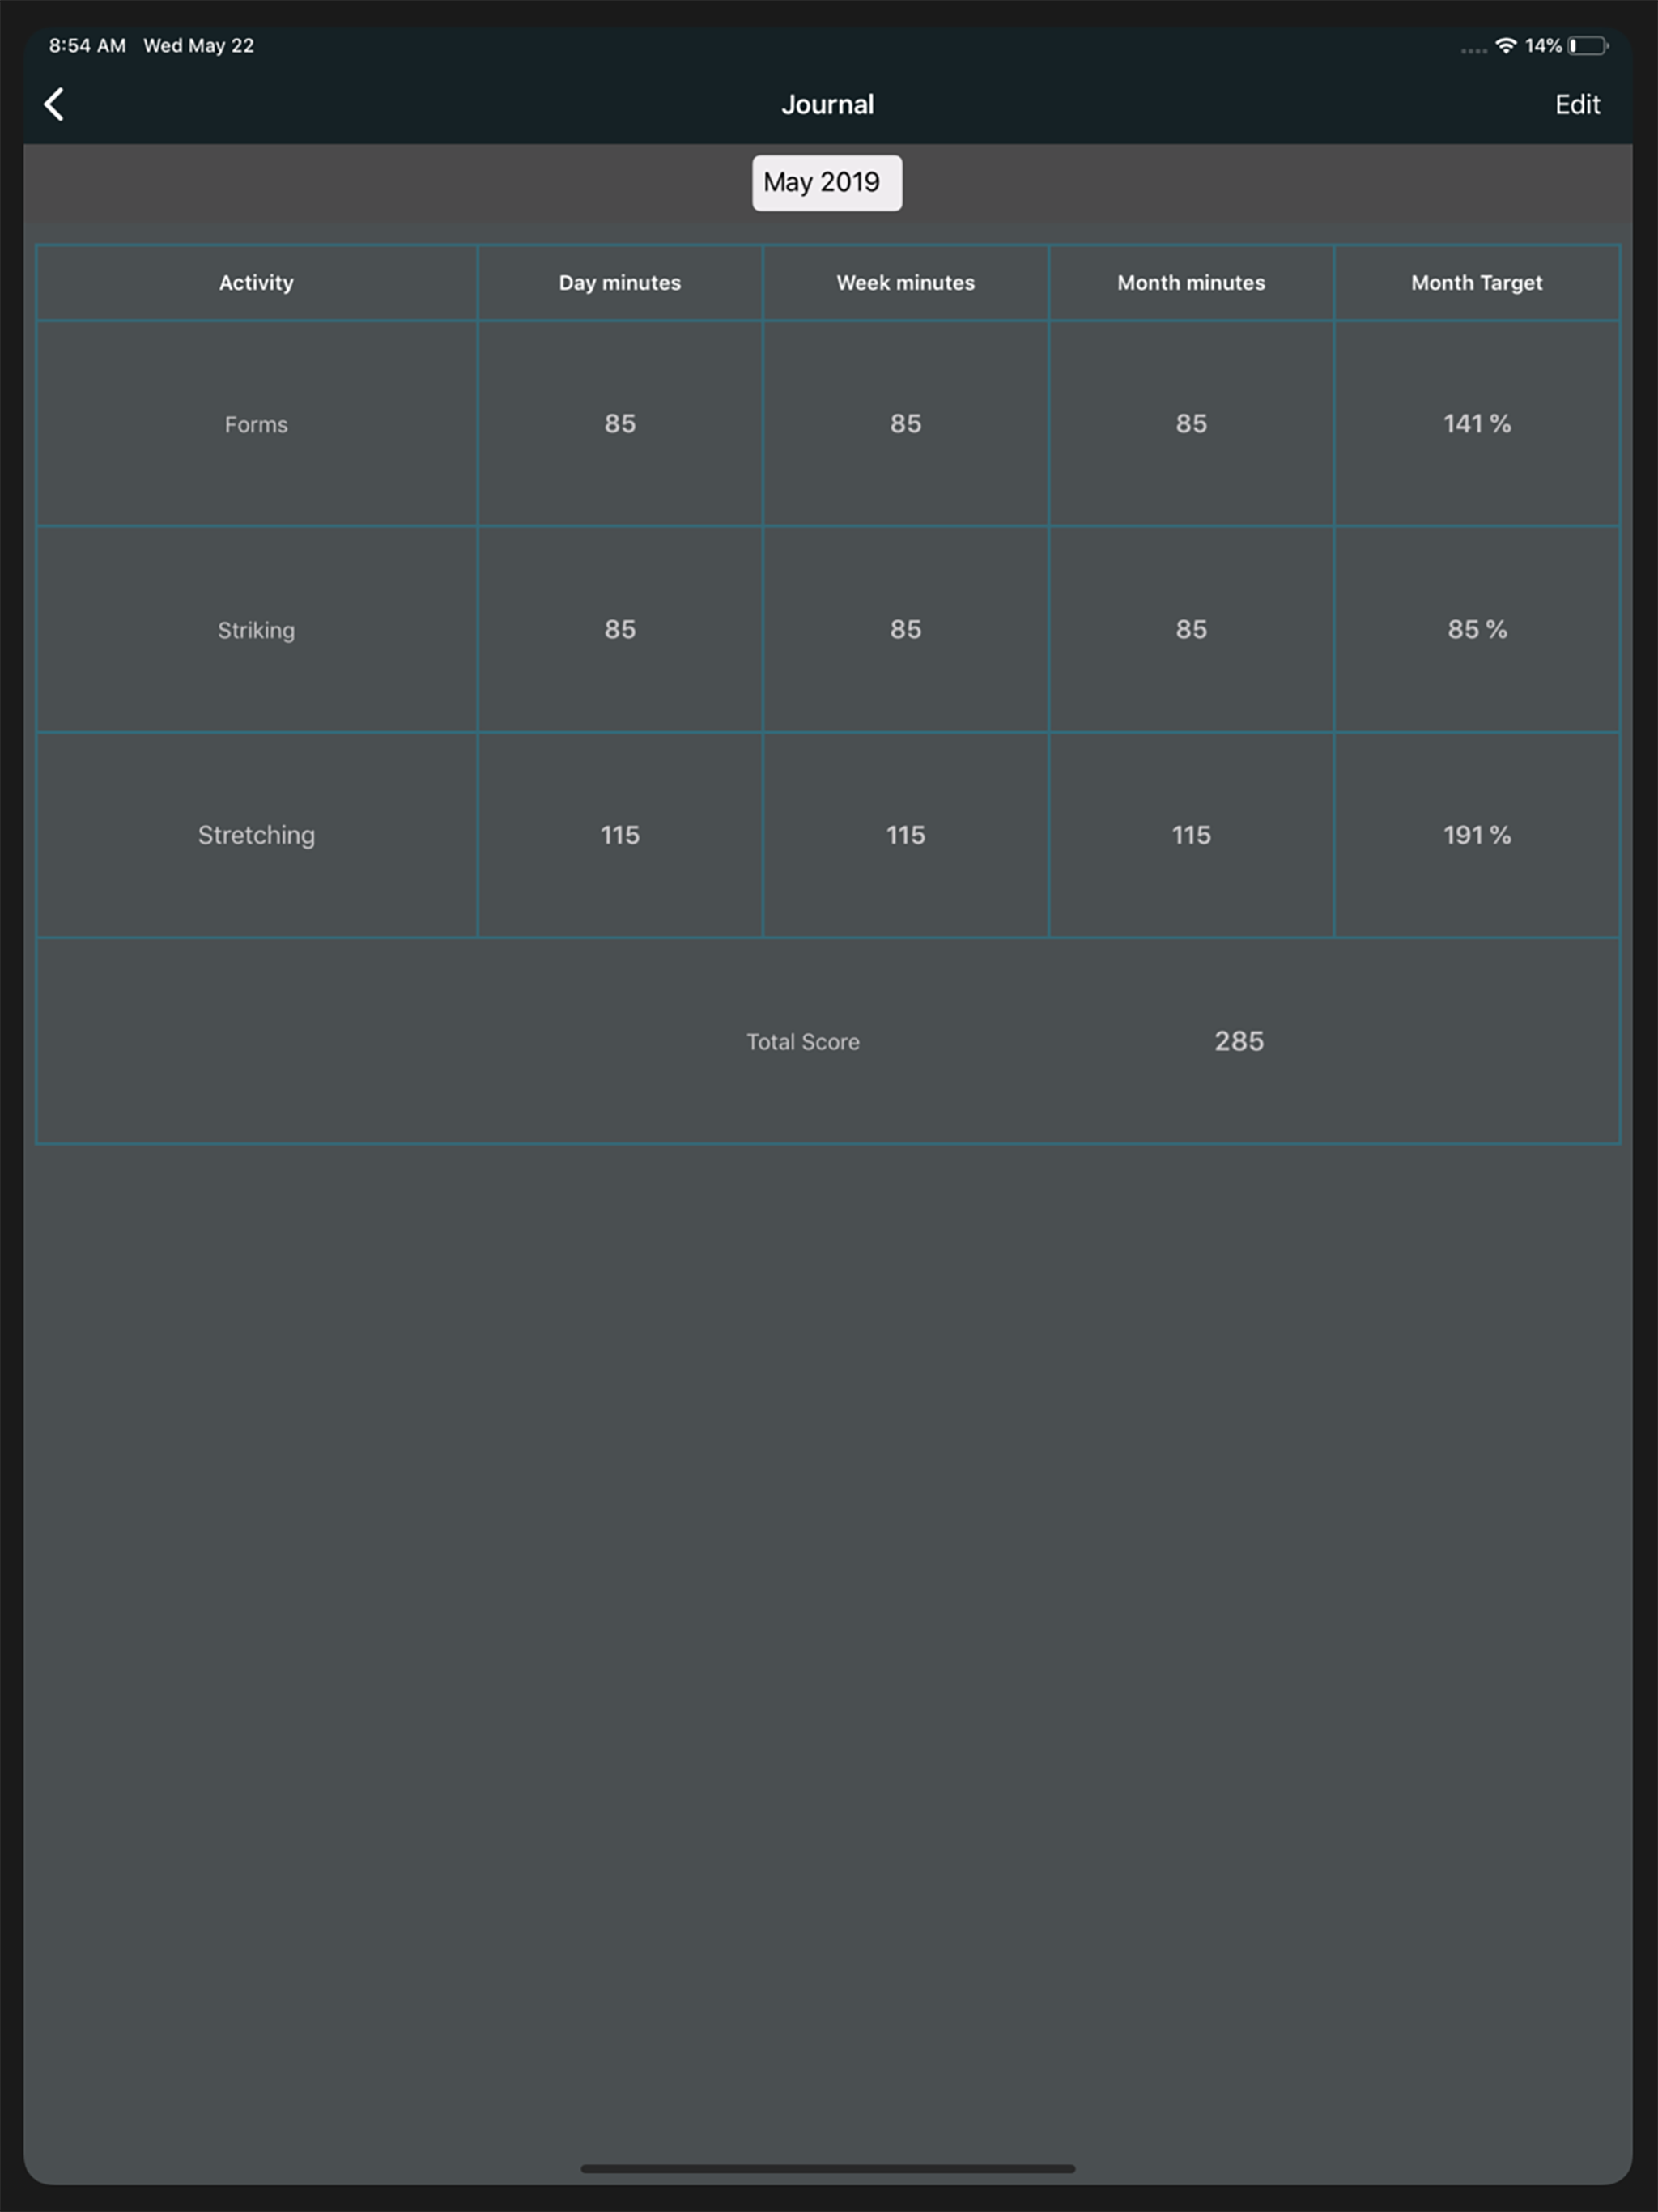Tap Forms day minutes value 85
Image resolution: width=1658 pixels, height=2212 pixels.
620,424
